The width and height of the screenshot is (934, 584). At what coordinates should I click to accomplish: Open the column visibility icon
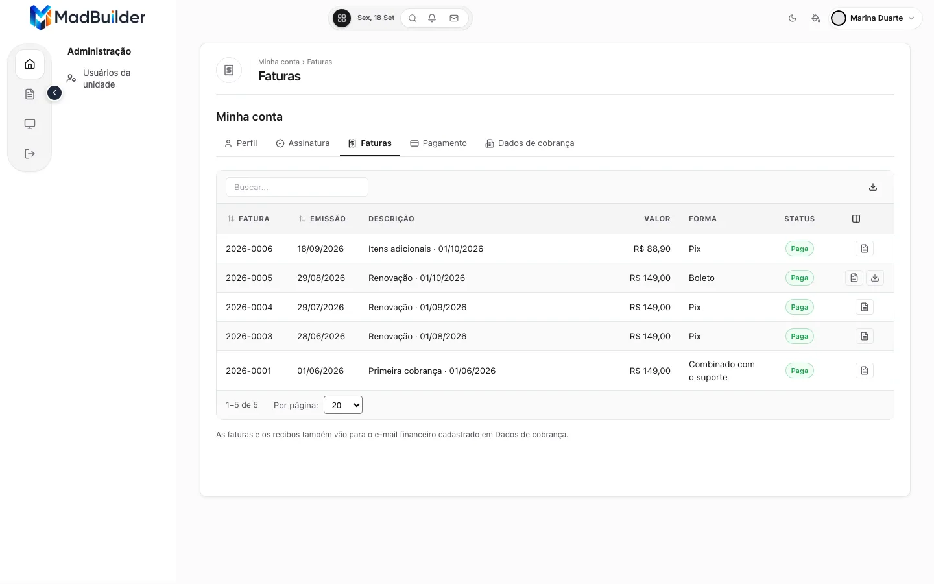[856, 219]
